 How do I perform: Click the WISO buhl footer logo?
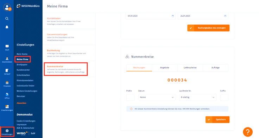point(26,133)
